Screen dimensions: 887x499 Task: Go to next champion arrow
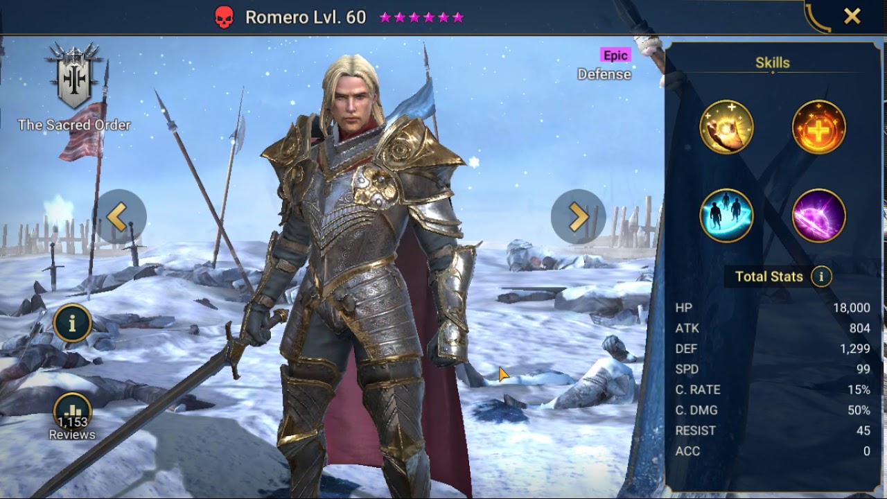pos(578,217)
